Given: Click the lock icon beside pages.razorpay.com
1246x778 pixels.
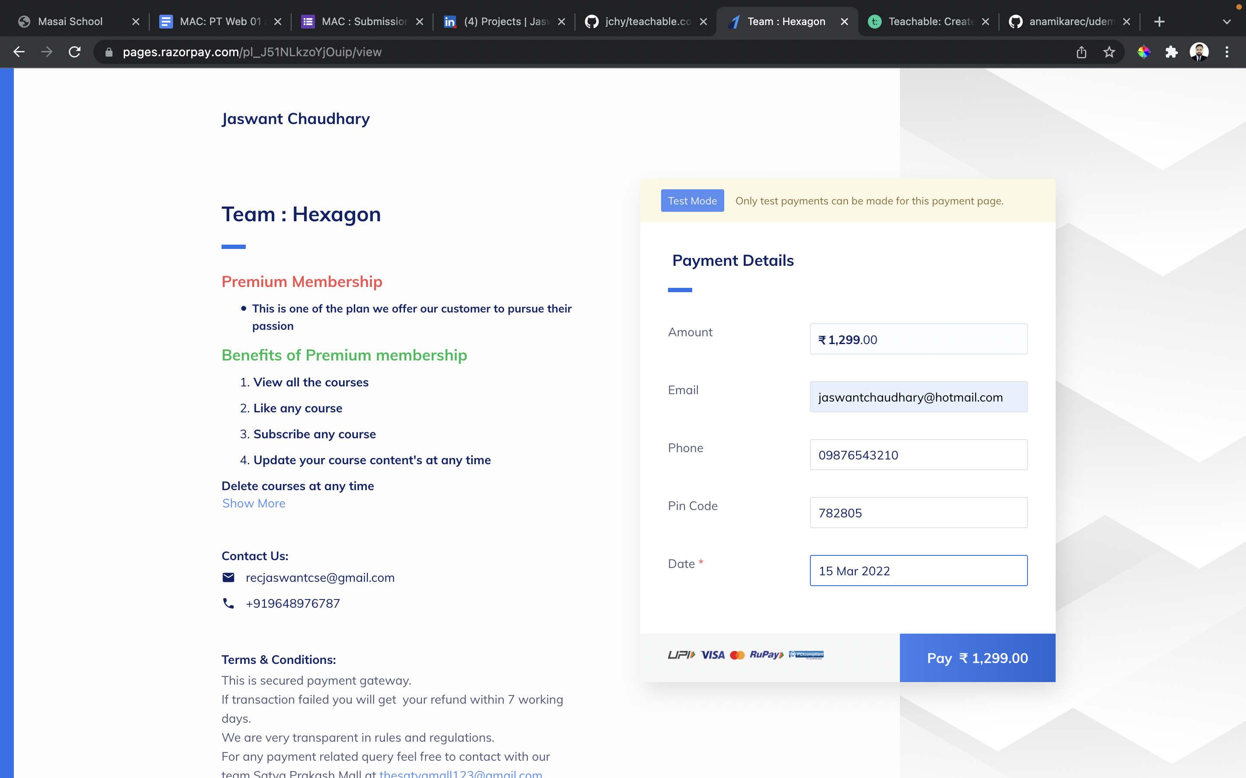Looking at the screenshot, I should tap(109, 51).
